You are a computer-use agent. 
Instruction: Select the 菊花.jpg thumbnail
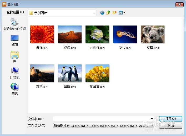(x=42, y=34)
